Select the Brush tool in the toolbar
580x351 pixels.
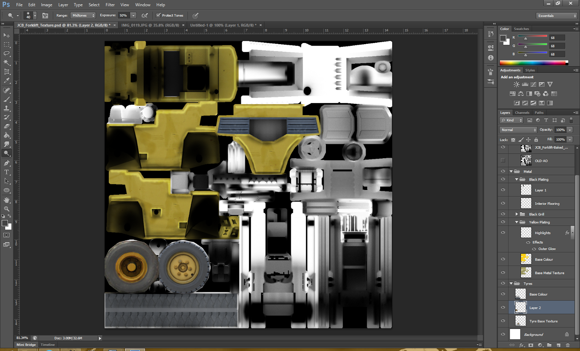(7, 99)
